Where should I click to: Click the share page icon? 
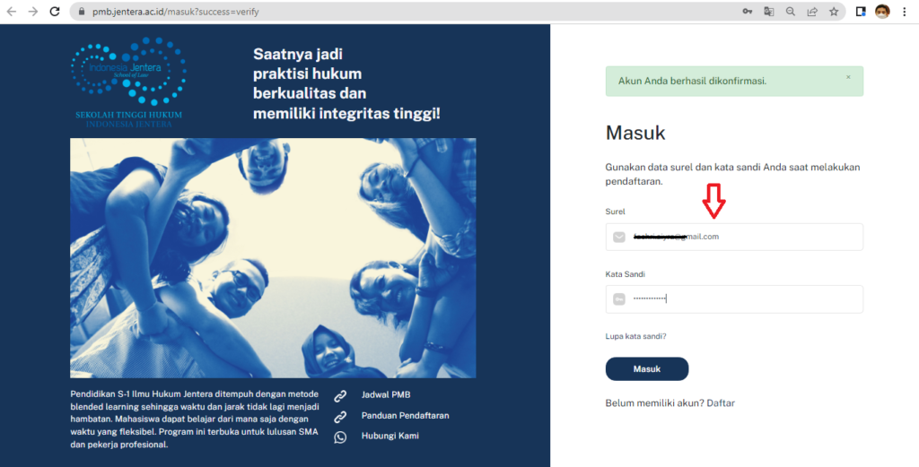pyautogui.click(x=812, y=12)
